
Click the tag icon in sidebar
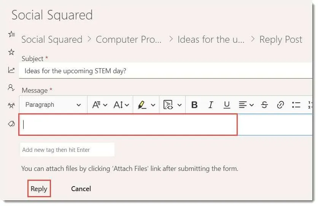coord(11,123)
